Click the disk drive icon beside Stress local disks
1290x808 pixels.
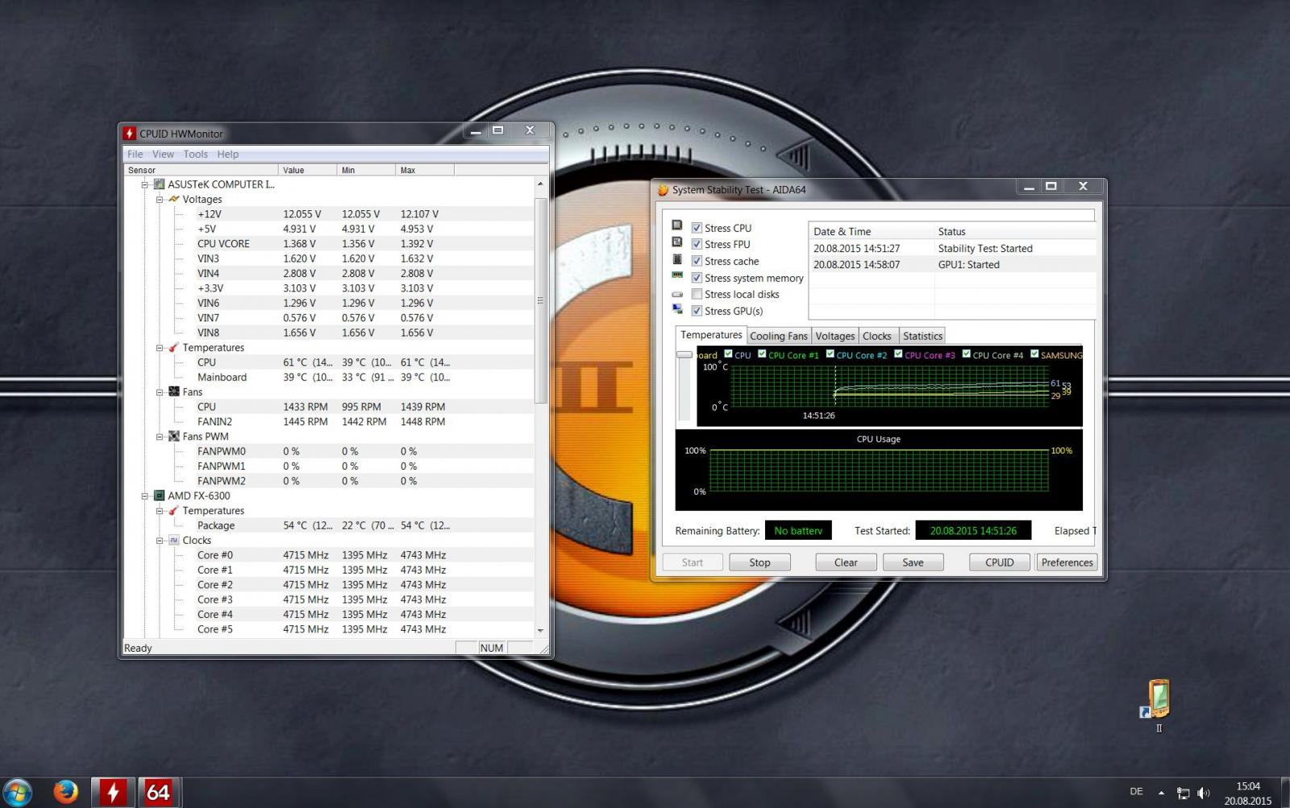pyautogui.click(x=677, y=294)
